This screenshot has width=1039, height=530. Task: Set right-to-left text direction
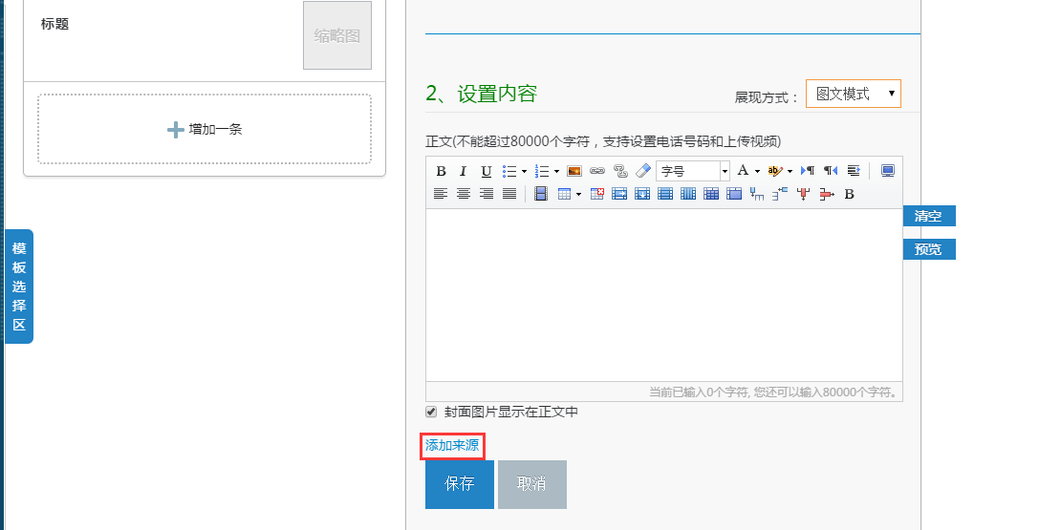point(831,171)
